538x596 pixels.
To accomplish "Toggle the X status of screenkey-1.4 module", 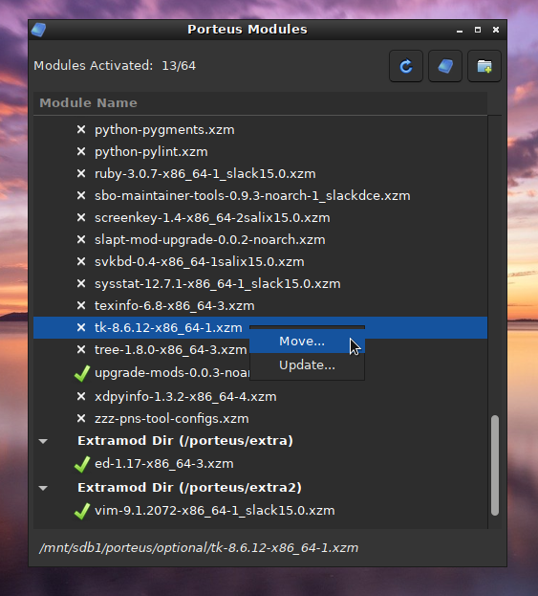I will tap(81, 217).
